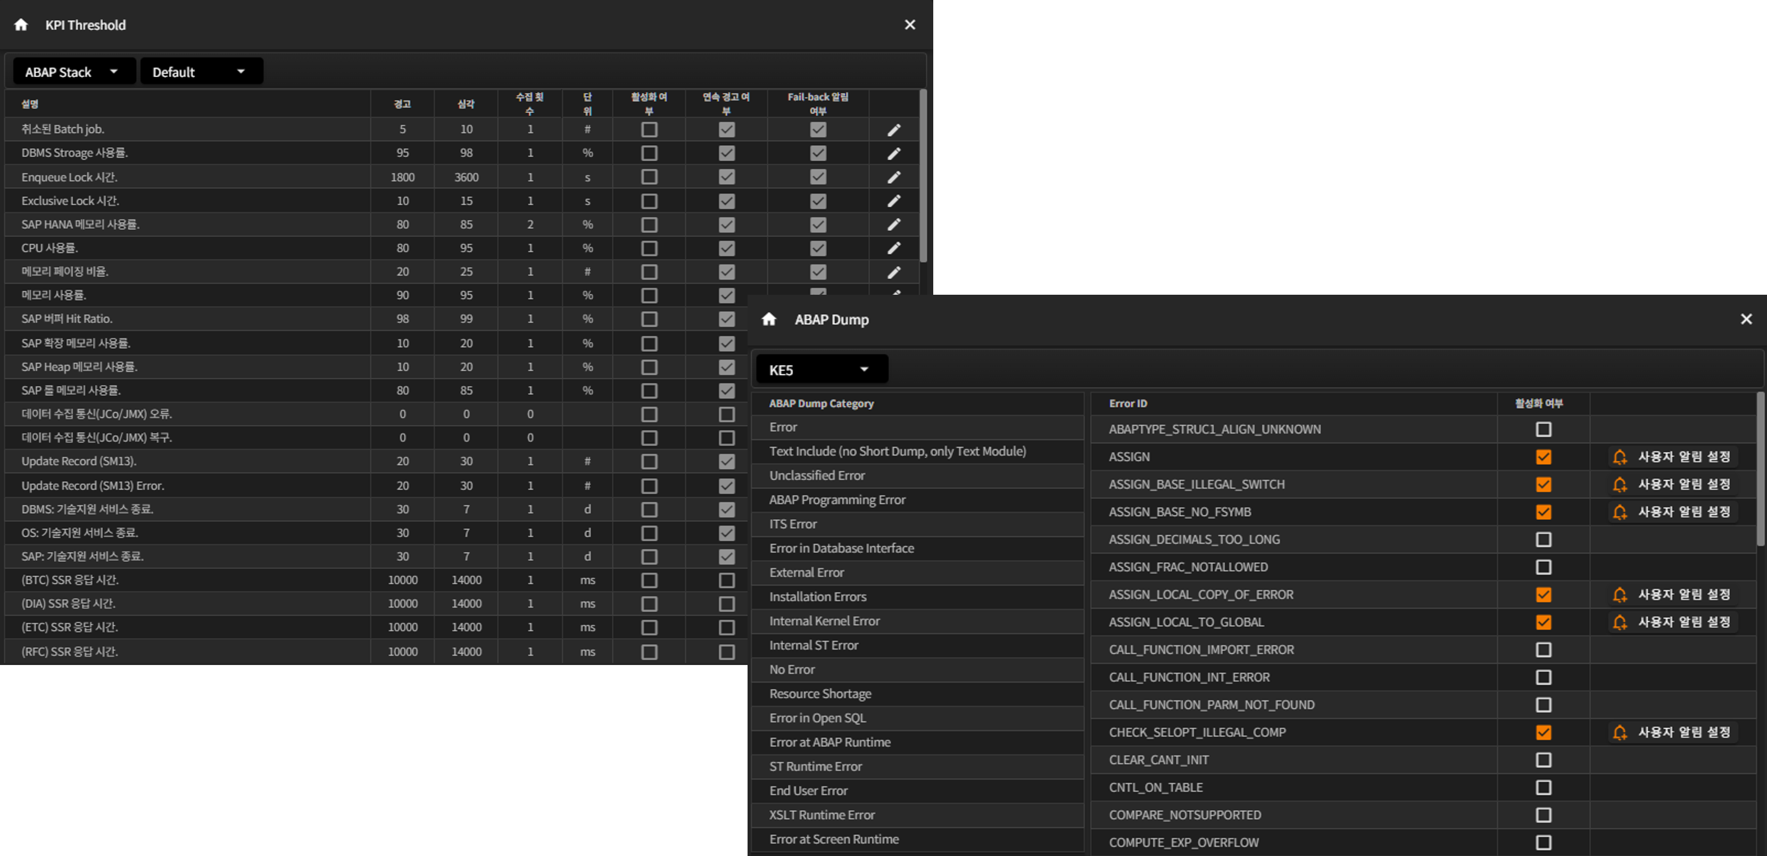Image resolution: width=1767 pixels, height=856 pixels.
Task: Edit the DBMS Stroage 사용률 row pencil icon
Action: tap(894, 153)
